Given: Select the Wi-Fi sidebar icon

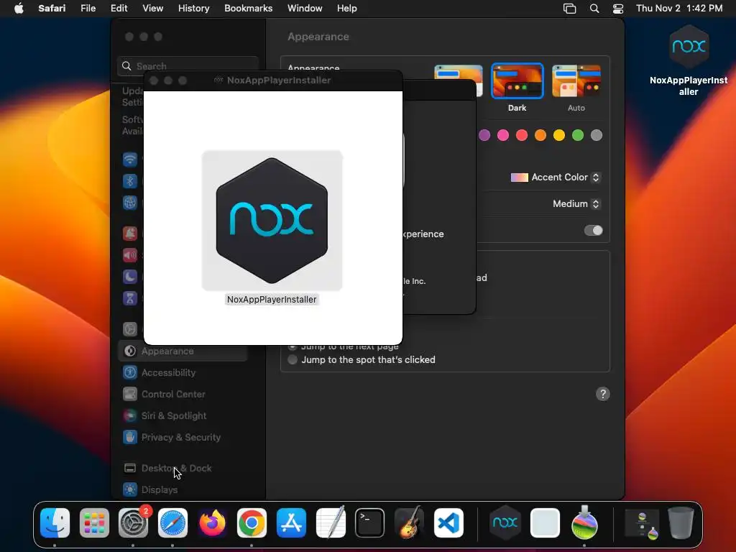Looking at the screenshot, I should pos(130,160).
